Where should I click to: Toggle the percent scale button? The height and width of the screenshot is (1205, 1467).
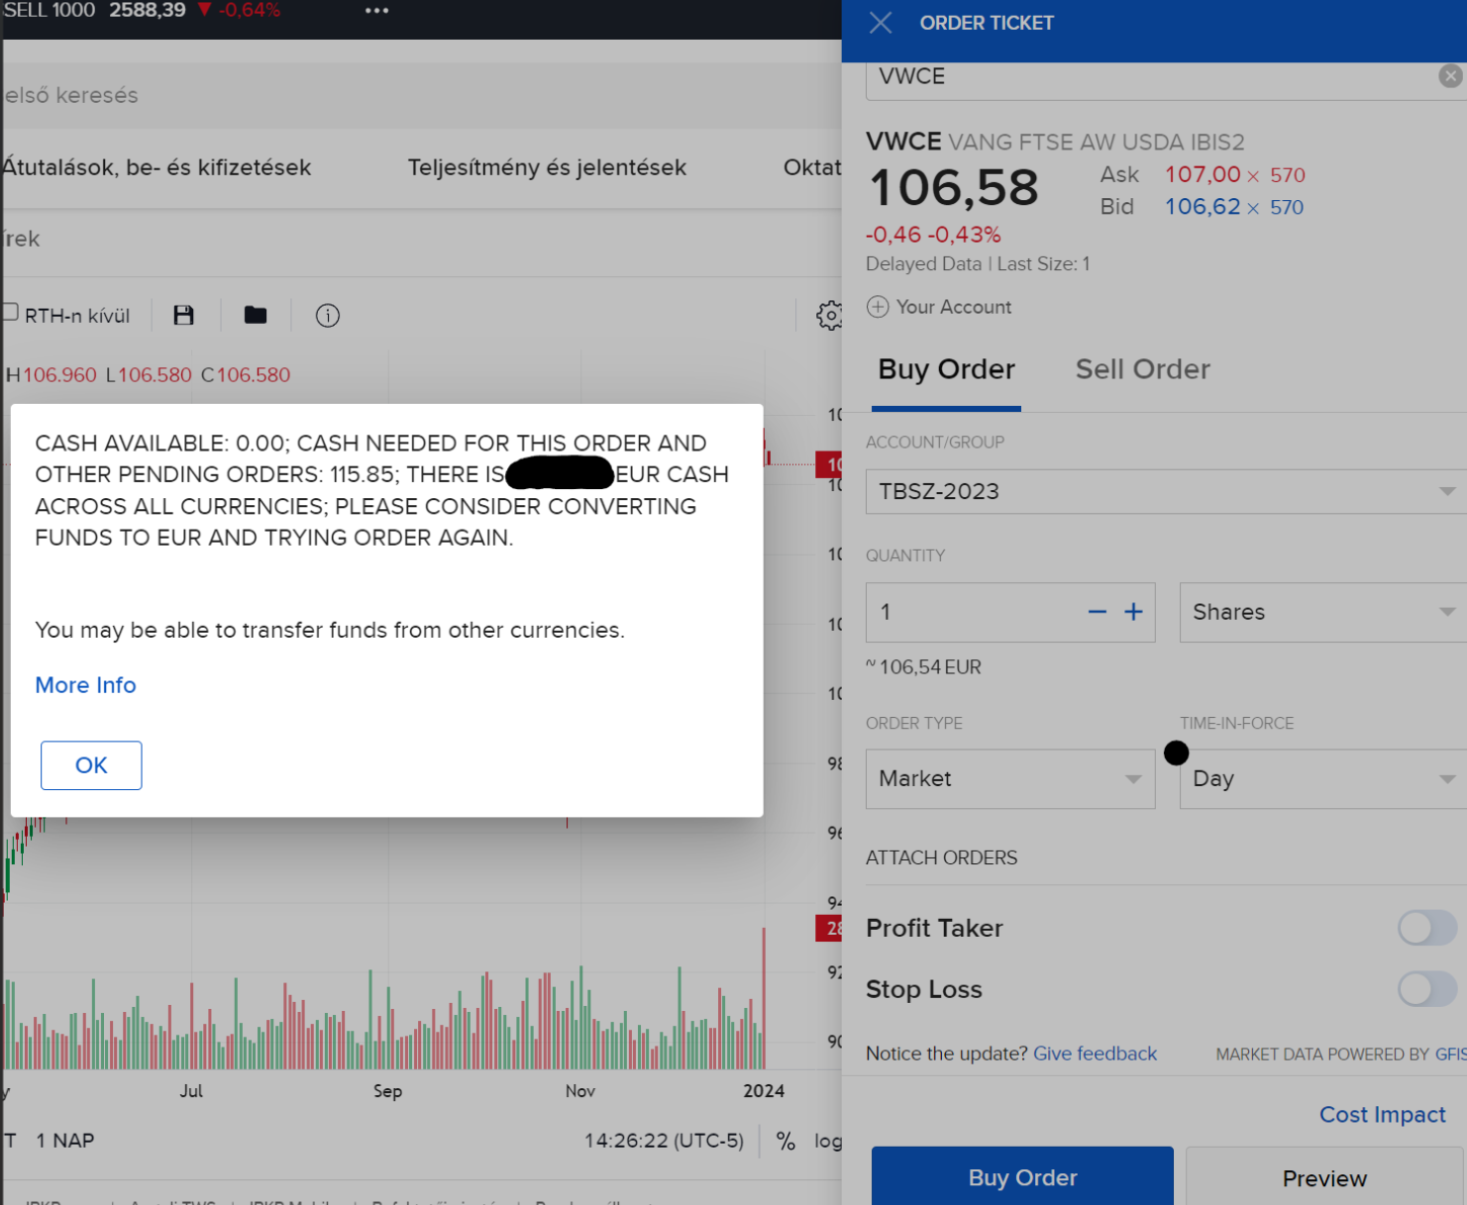[x=786, y=1141]
